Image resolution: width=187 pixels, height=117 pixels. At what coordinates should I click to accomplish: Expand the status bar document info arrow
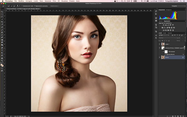point(29,116)
